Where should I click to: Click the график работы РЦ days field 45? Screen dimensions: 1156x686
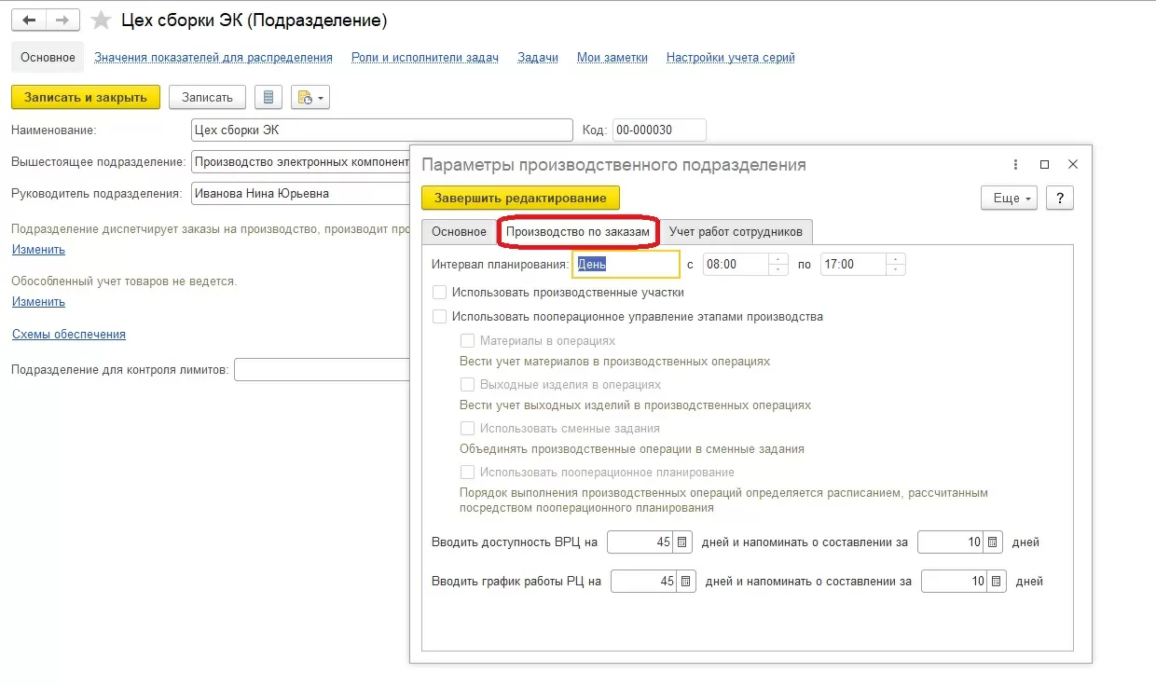click(x=644, y=581)
